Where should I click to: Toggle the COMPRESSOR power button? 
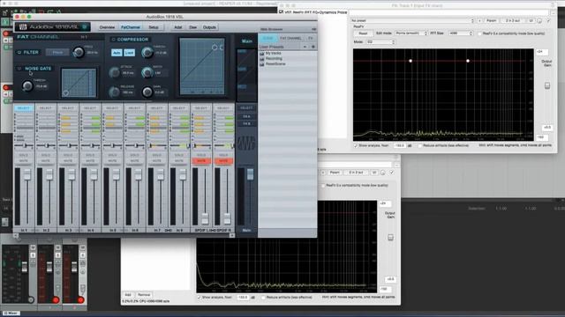(x=113, y=39)
